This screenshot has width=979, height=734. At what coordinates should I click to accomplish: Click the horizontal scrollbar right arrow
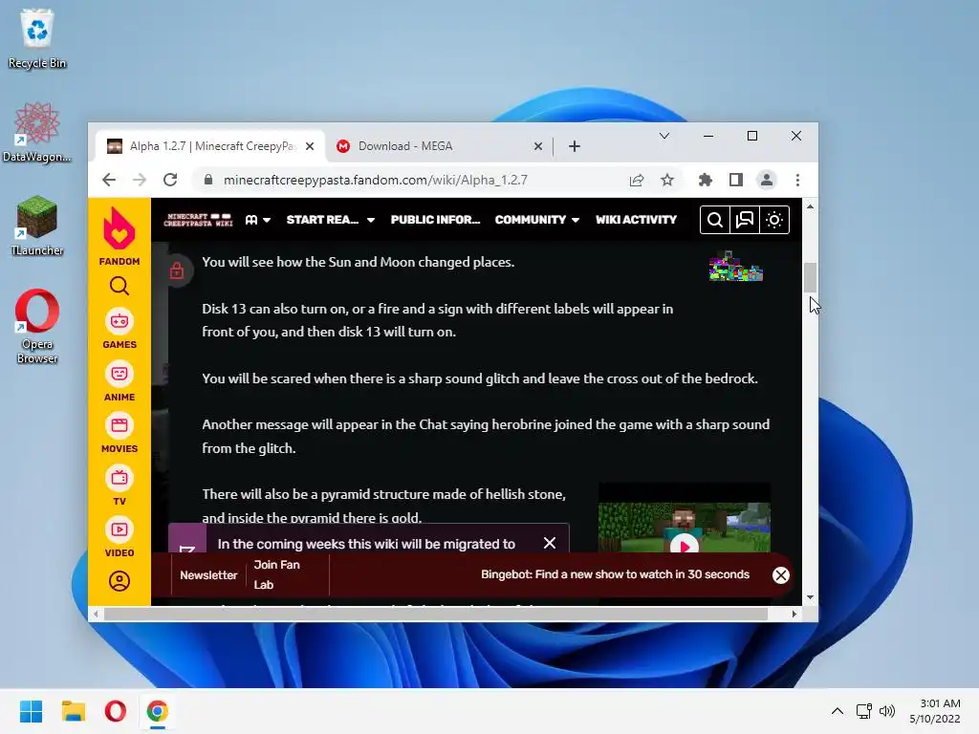pos(794,614)
